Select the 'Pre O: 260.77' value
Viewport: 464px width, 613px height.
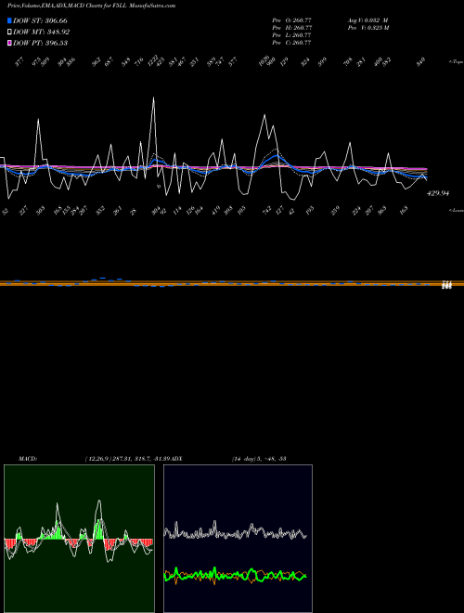291,20
